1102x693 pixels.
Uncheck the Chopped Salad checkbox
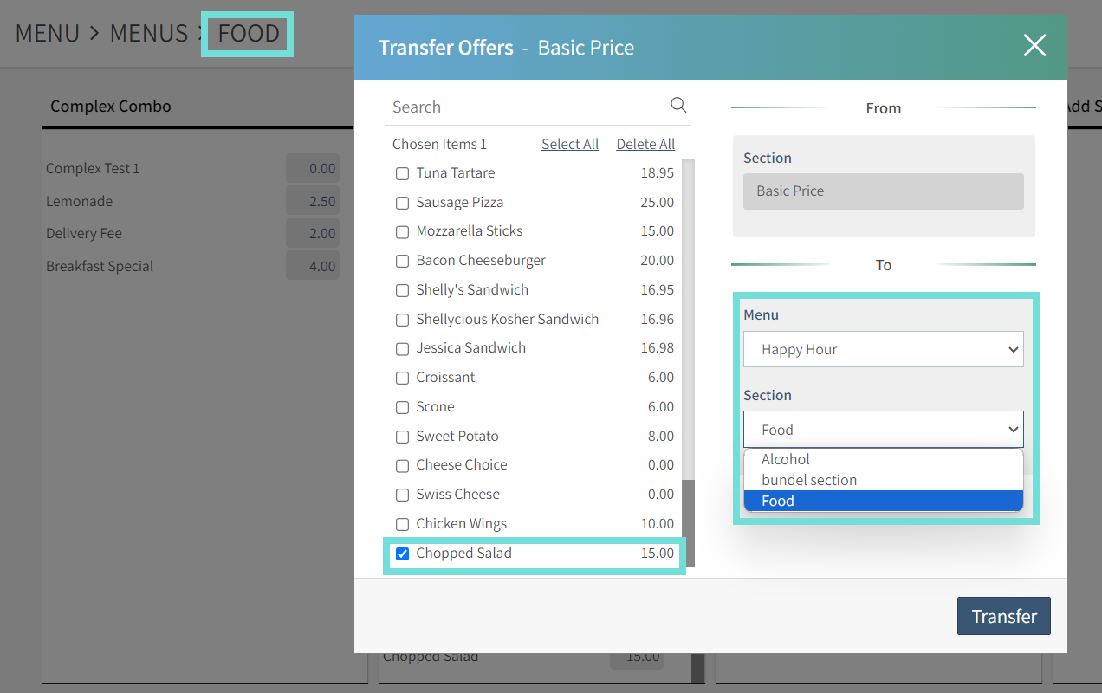point(402,554)
